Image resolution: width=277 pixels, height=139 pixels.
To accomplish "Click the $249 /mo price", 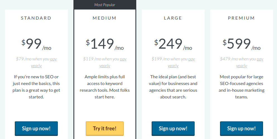I will (x=173, y=44).
